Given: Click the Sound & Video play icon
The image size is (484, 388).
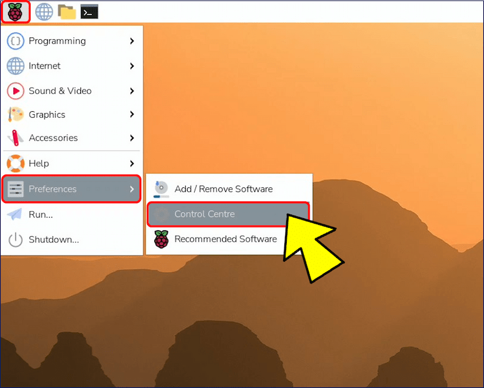Looking at the screenshot, I should click(15, 91).
